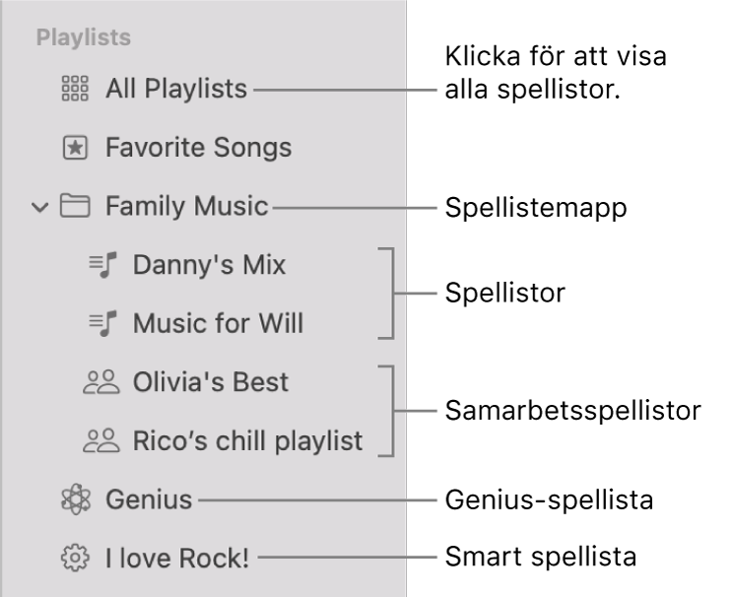Open the Music for Will playlist

click(218, 323)
